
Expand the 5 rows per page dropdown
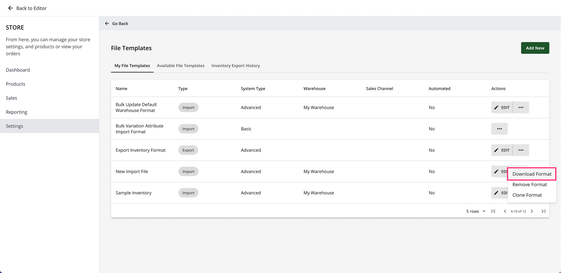pyautogui.click(x=476, y=211)
